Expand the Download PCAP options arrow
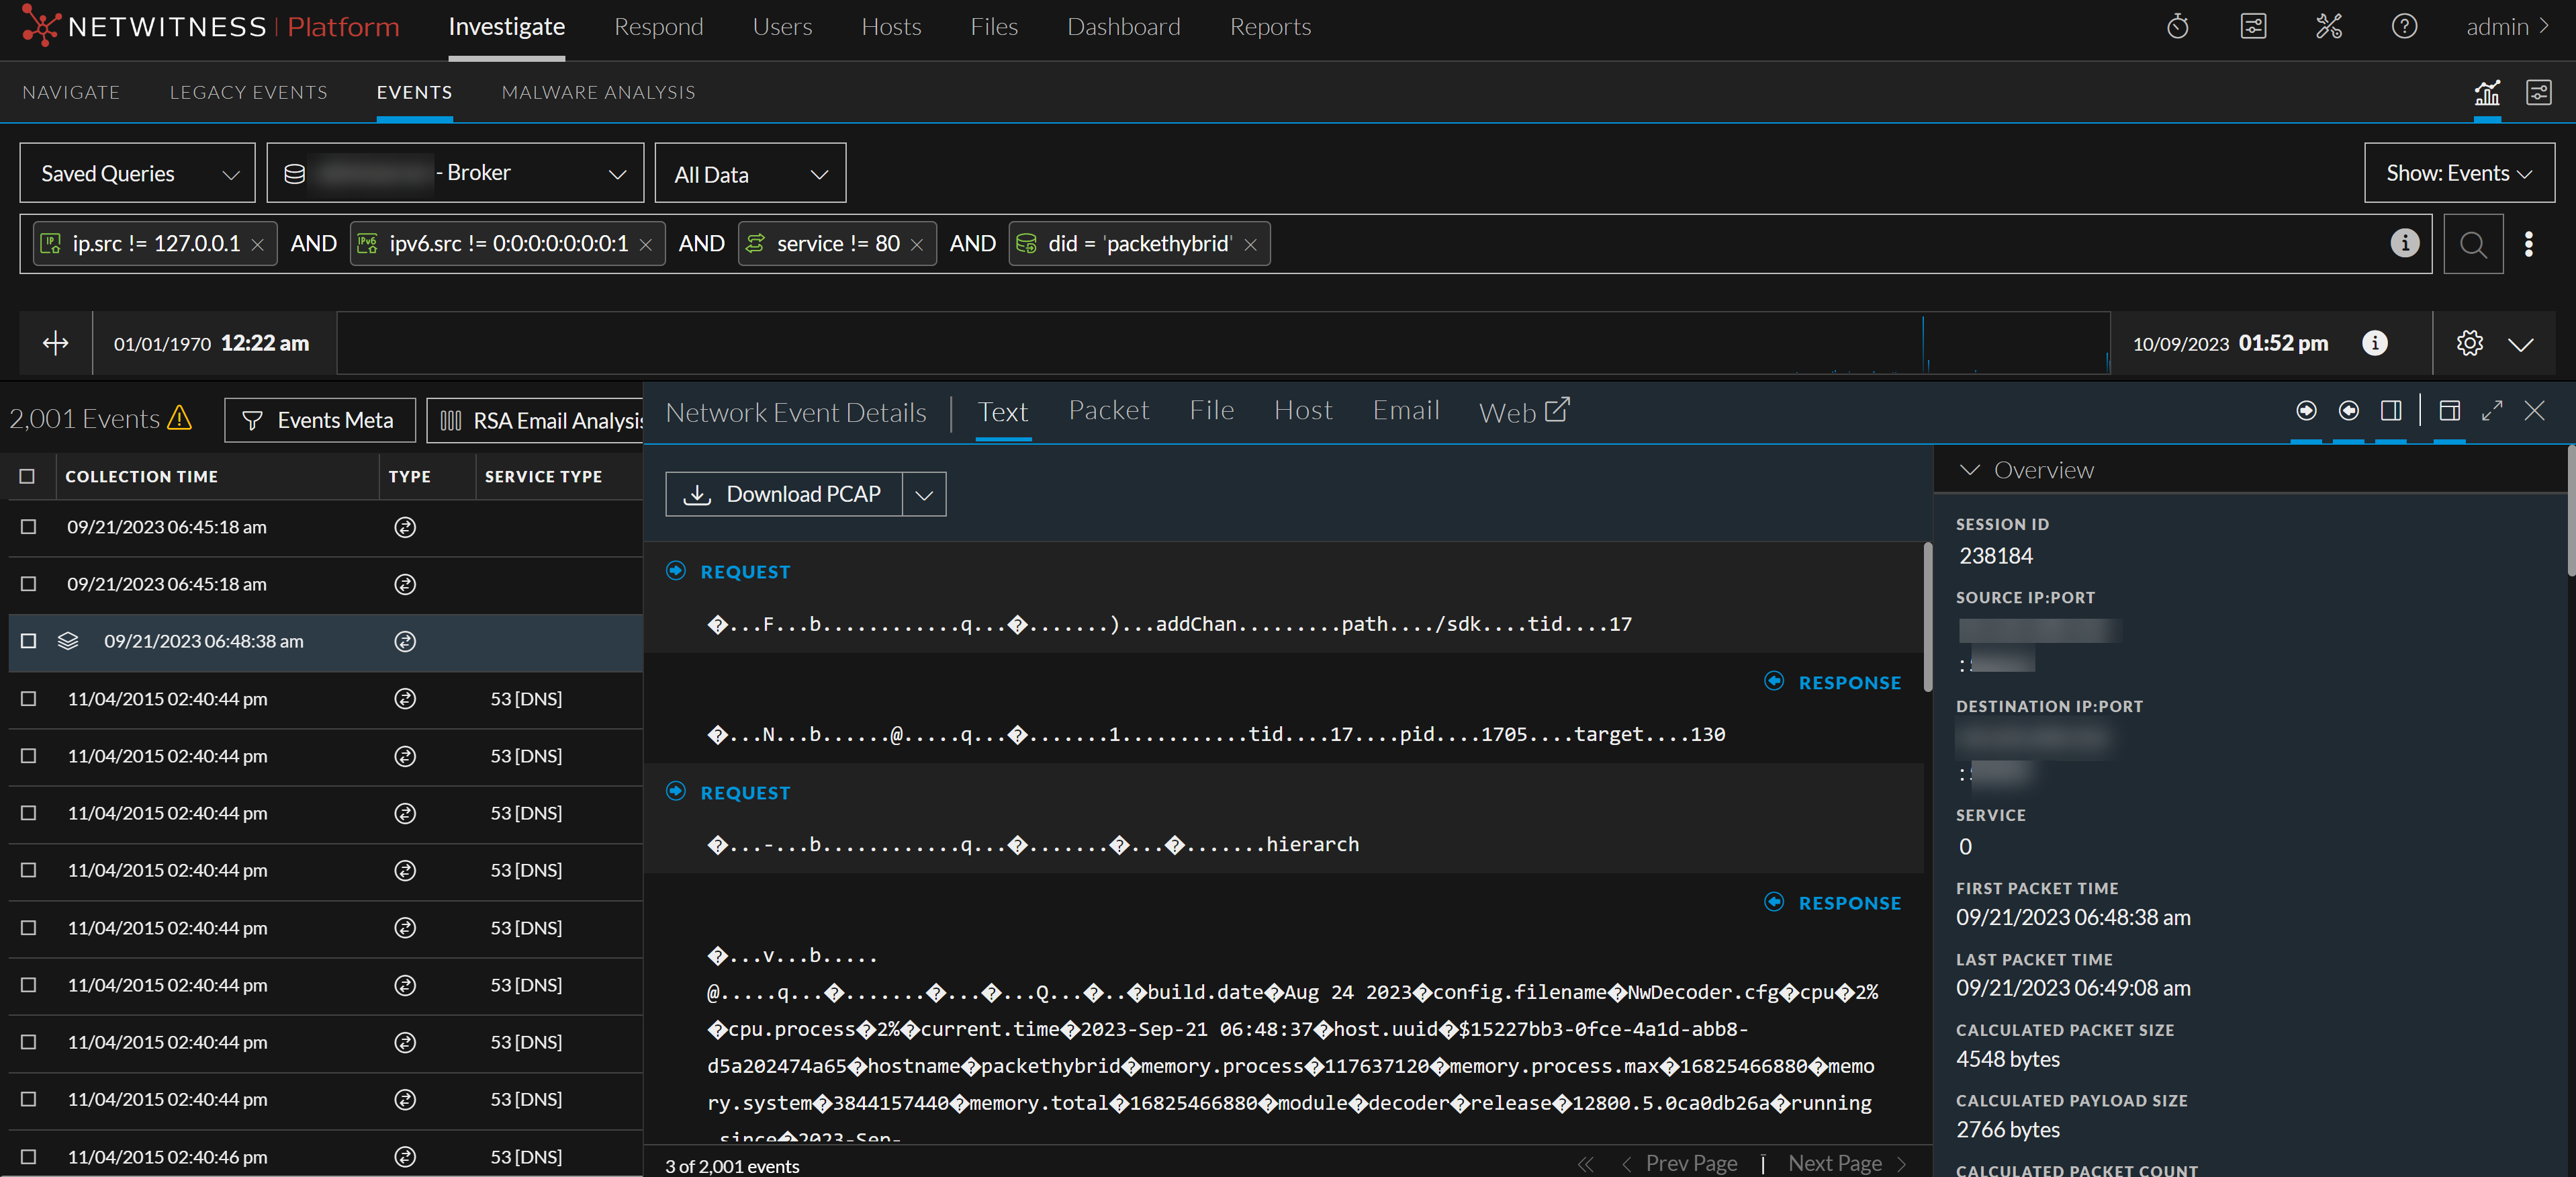This screenshot has width=2576, height=1177. [x=924, y=495]
